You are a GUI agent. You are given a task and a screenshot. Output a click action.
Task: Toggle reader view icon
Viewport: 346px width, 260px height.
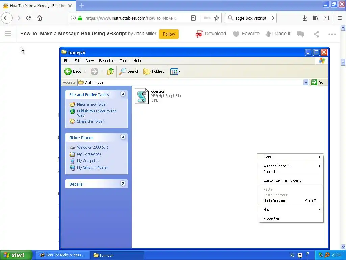tap(193, 18)
